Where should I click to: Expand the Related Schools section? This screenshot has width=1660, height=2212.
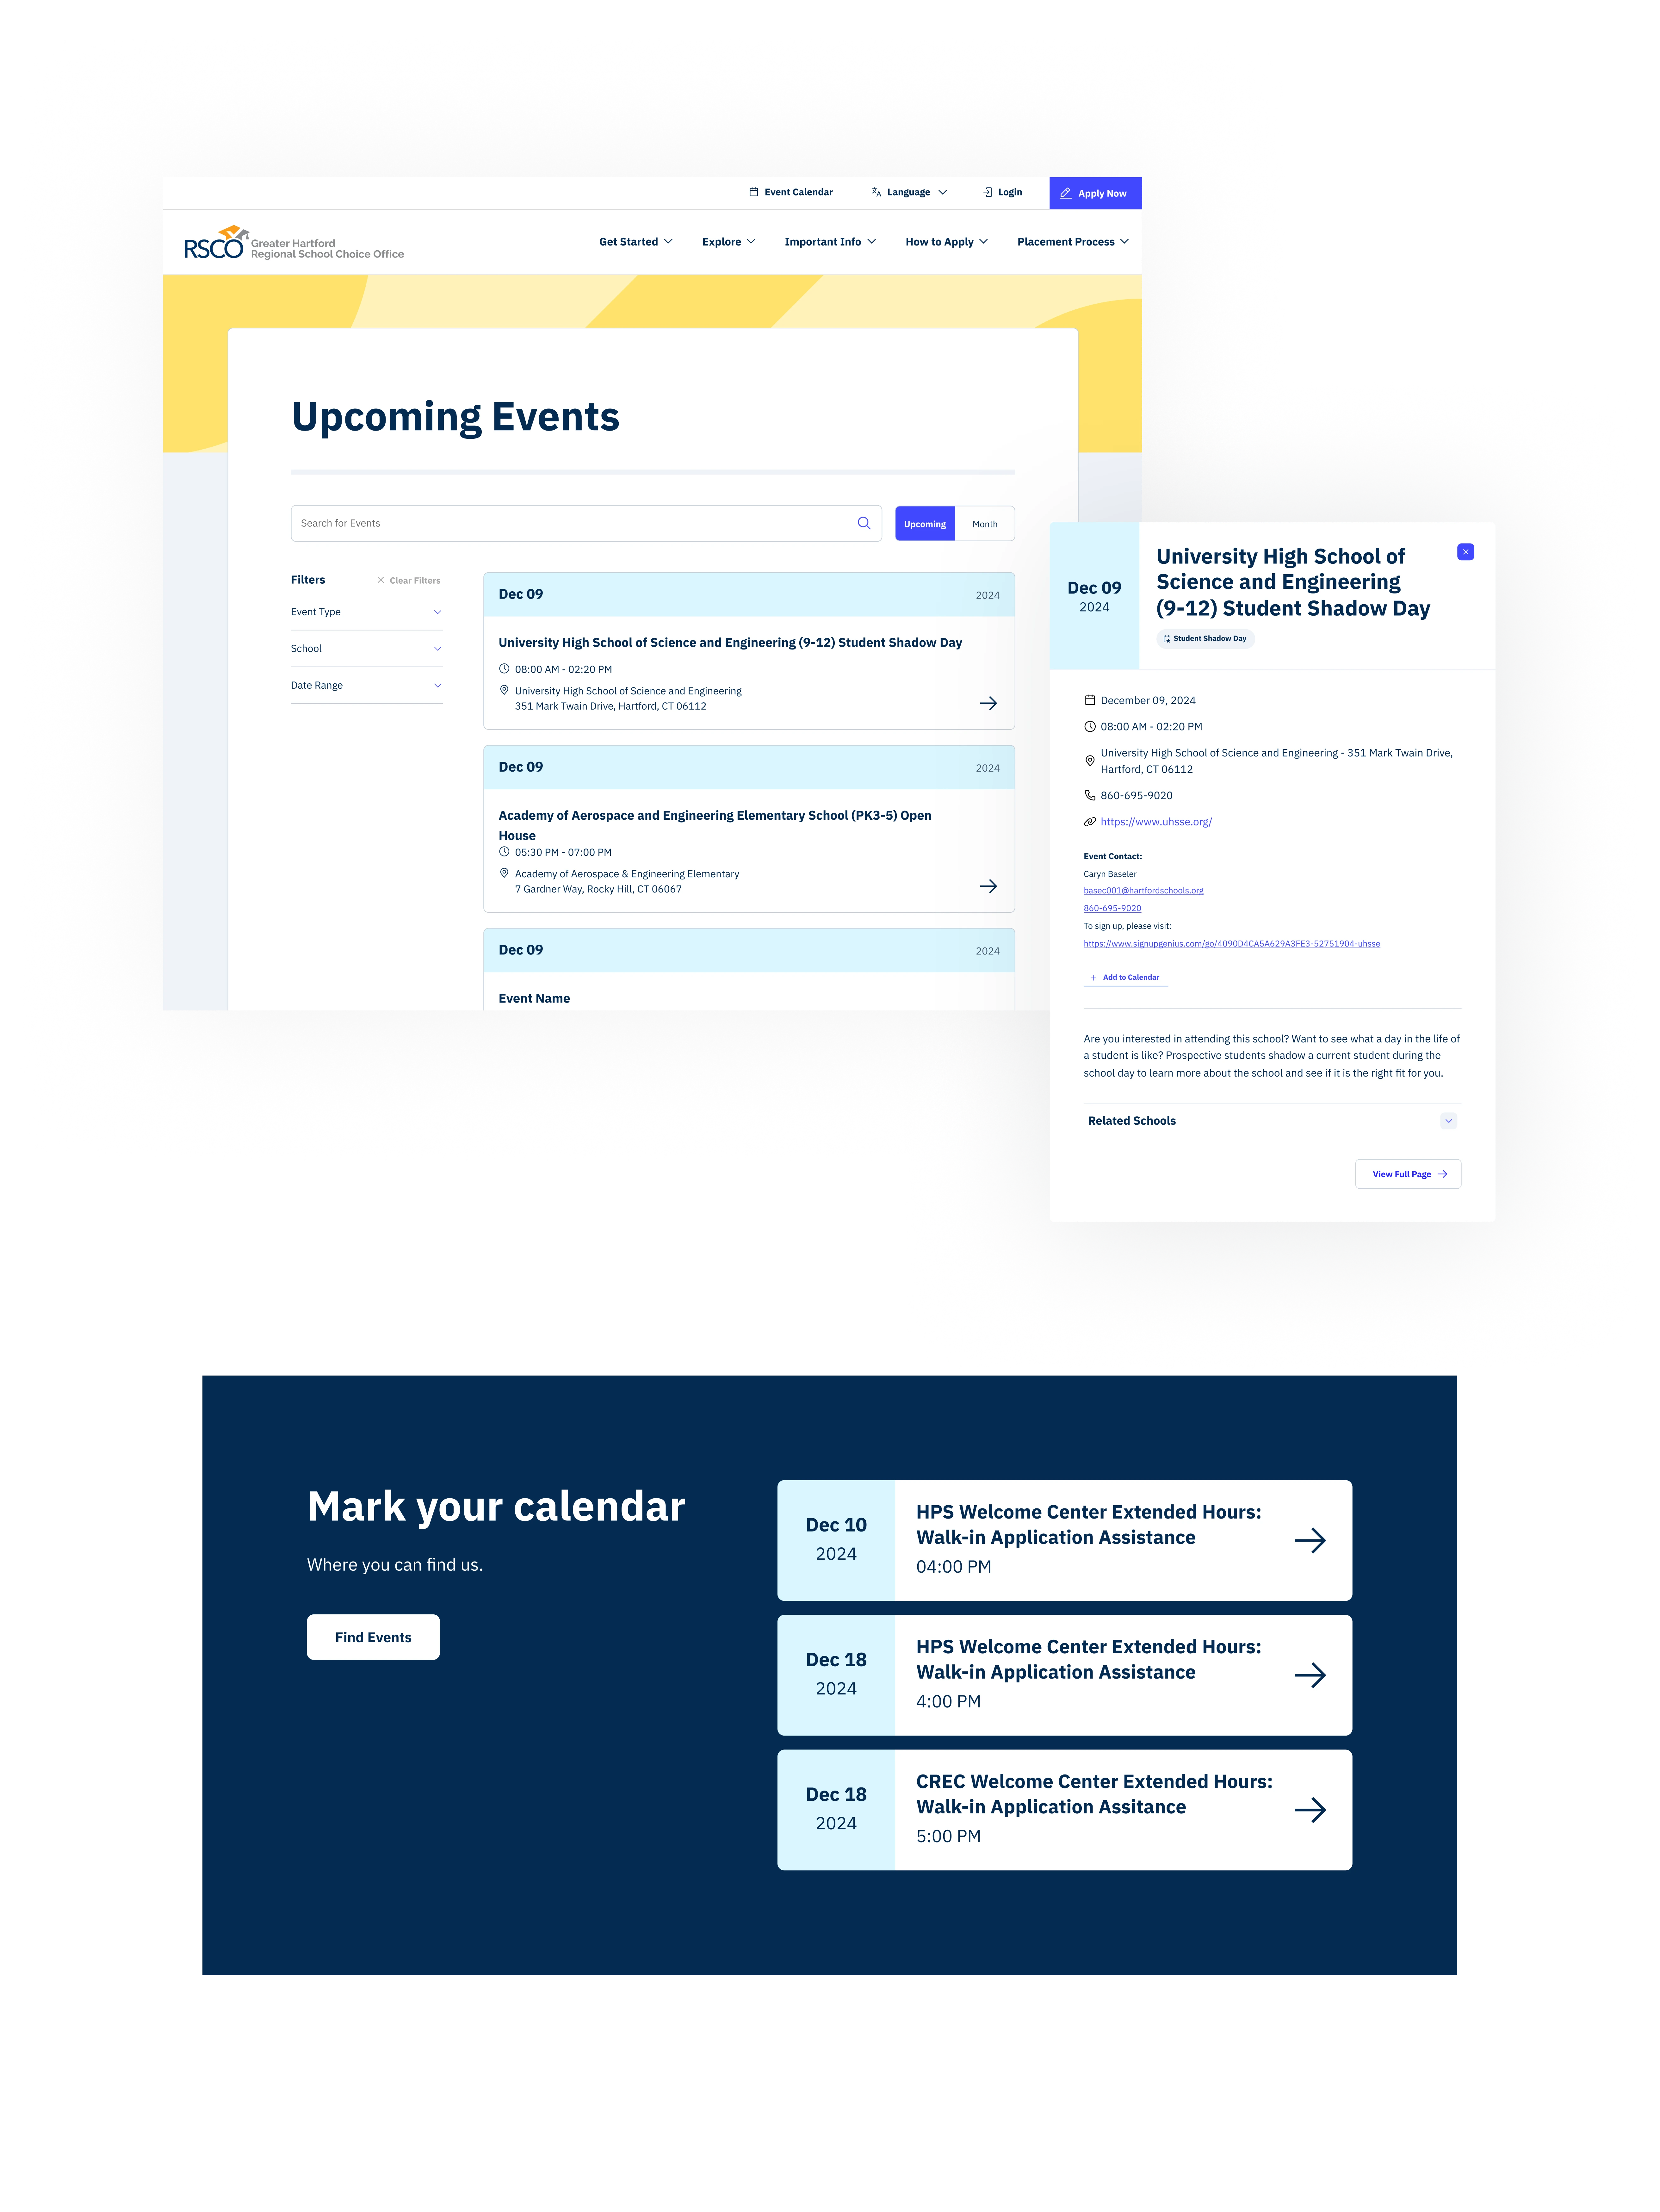coord(1449,1121)
